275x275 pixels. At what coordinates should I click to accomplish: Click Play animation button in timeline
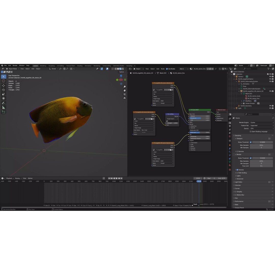(x=116, y=178)
